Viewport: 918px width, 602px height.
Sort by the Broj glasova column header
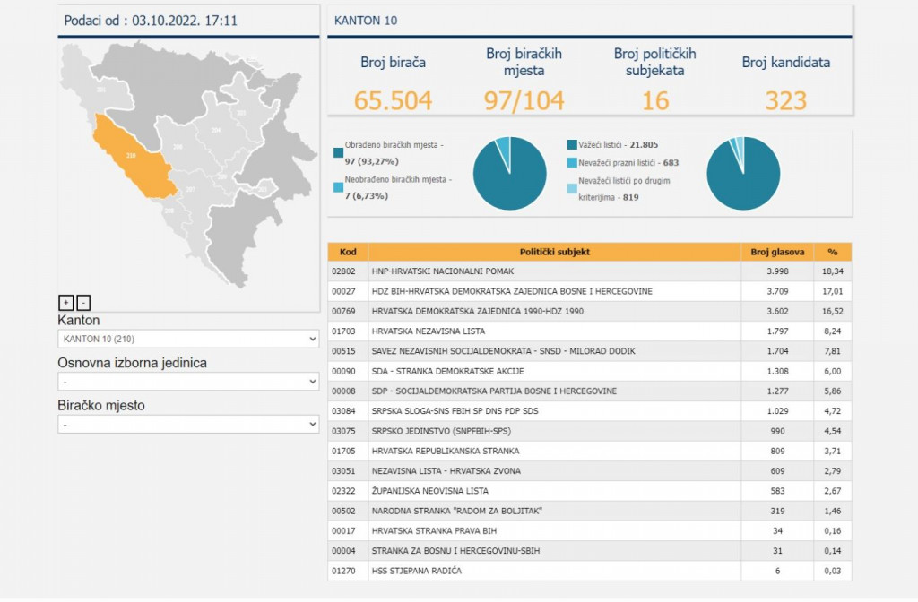(x=777, y=253)
